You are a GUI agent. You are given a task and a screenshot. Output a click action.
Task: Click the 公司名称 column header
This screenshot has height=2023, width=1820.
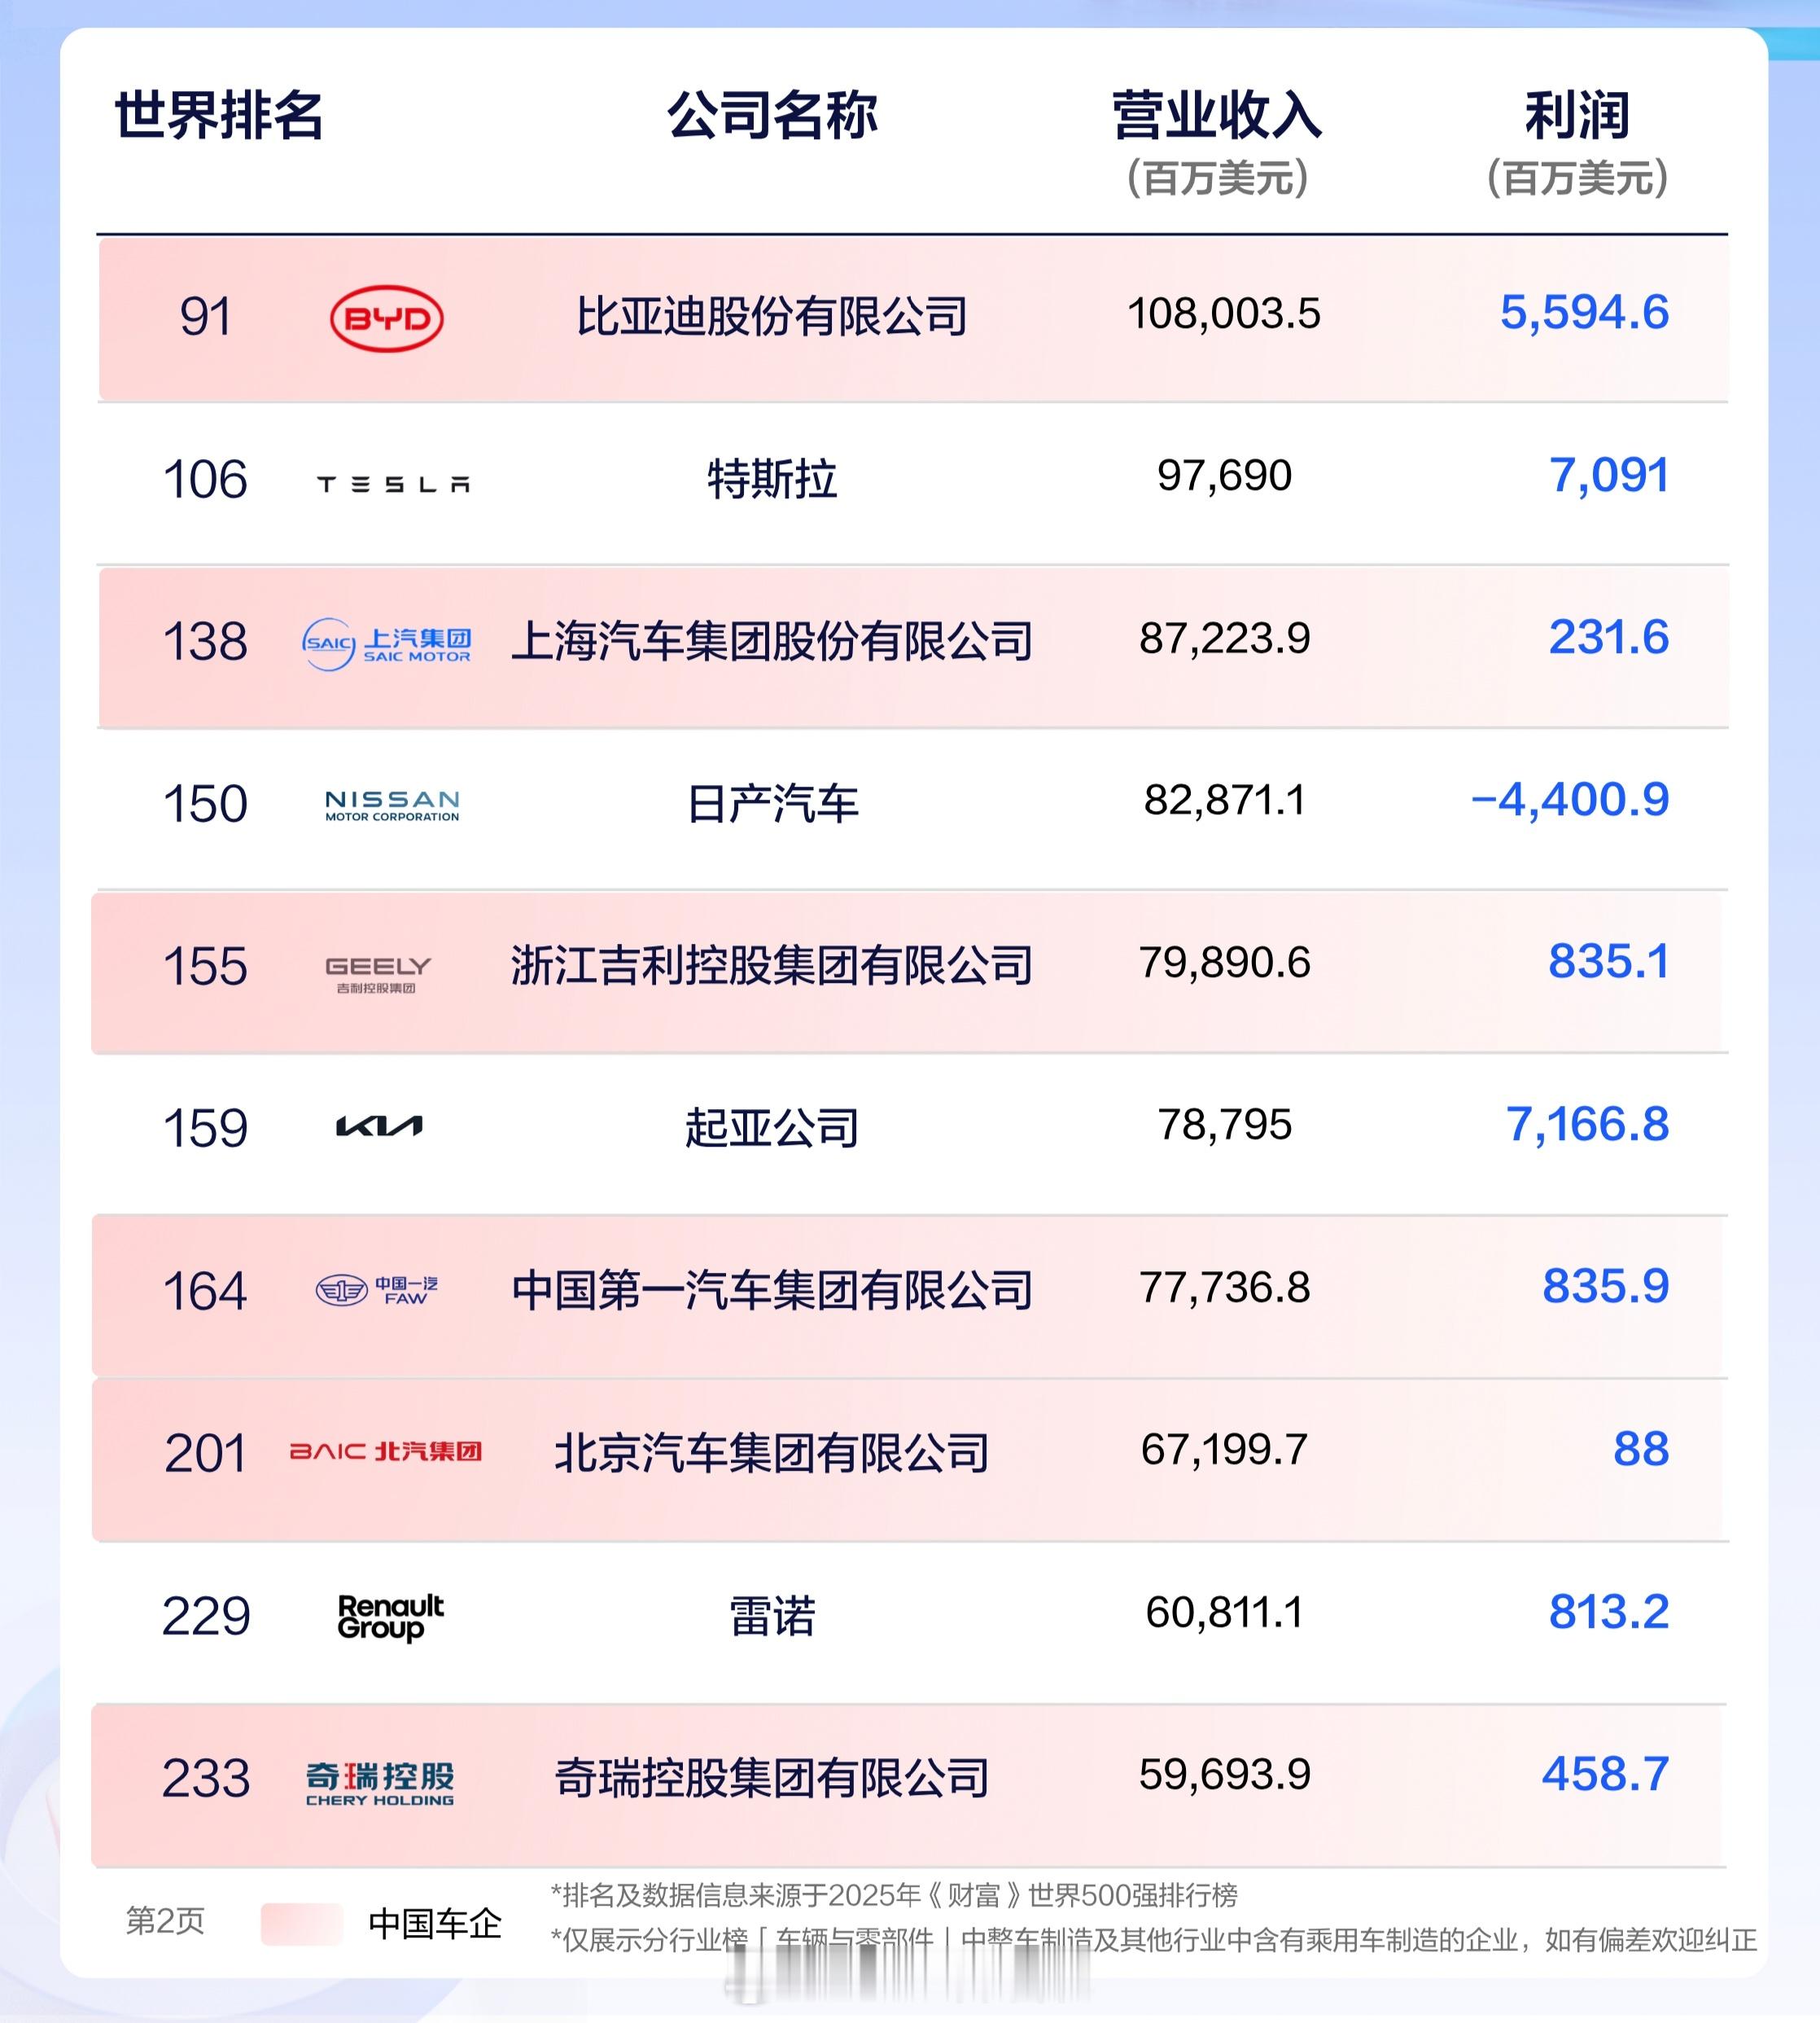click(x=772, y=115)
